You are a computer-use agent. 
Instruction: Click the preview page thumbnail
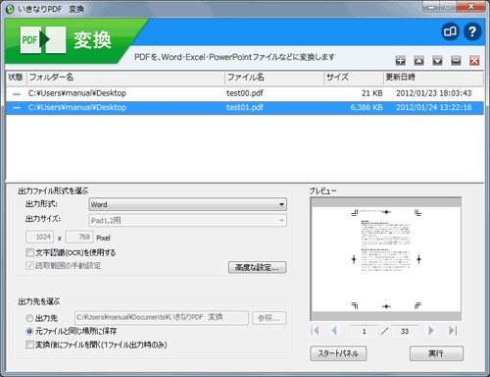coord(386,259)
